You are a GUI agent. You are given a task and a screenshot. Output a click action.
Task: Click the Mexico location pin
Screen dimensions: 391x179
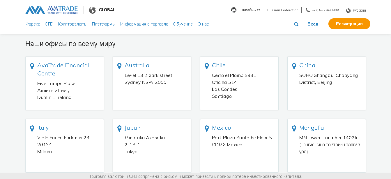tap(207, 129)
